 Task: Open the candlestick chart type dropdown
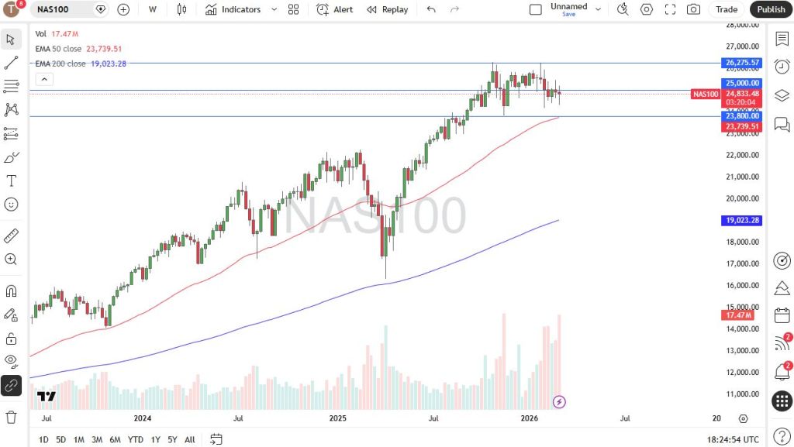[182, 9]
